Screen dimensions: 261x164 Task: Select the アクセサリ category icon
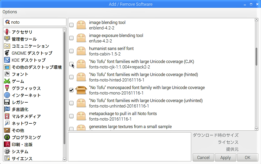[7, 32]
